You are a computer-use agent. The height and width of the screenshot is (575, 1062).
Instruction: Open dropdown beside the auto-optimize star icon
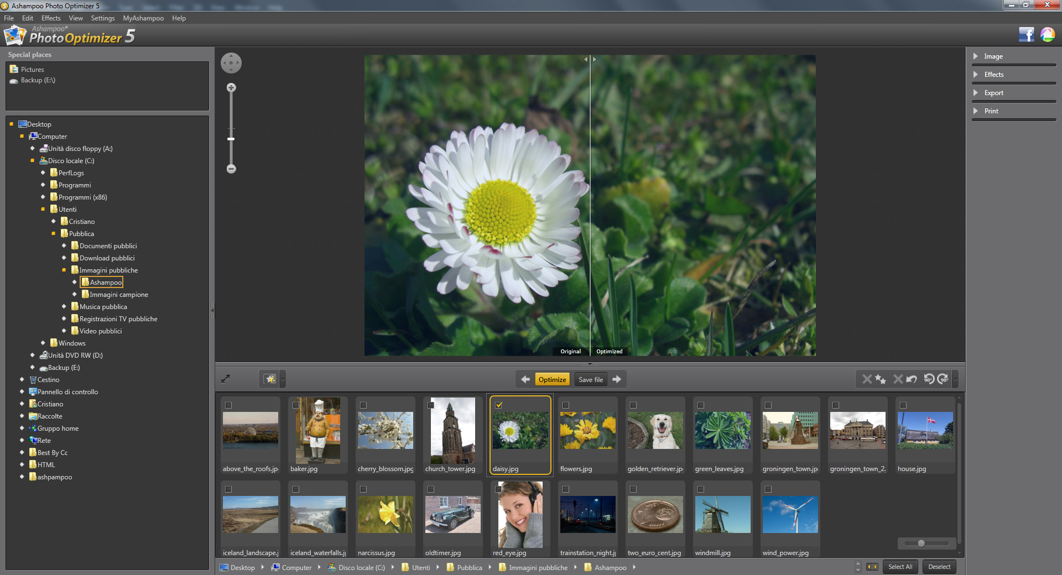(x=283, y=379)
